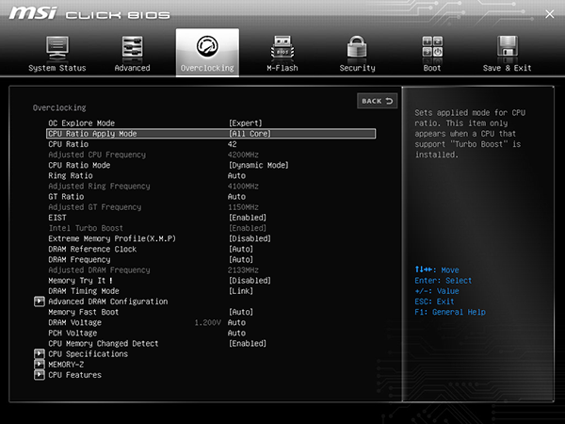This screenshot has height=424, width=565.
Task: Close the Click BIOS window
Action: click(550, 14)
